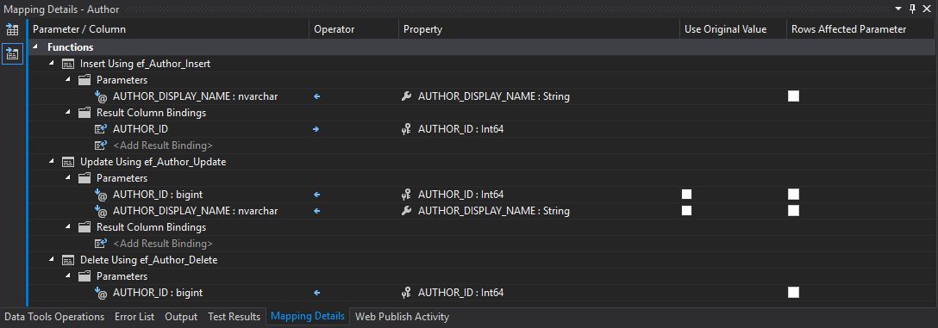
Task: Select Update parameter AUTHOR_ID : bigint
Action: tap(158, 195)
